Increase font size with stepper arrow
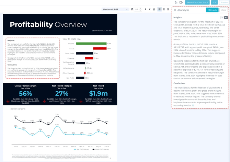The image size is (230, 162). coord(141,9)
